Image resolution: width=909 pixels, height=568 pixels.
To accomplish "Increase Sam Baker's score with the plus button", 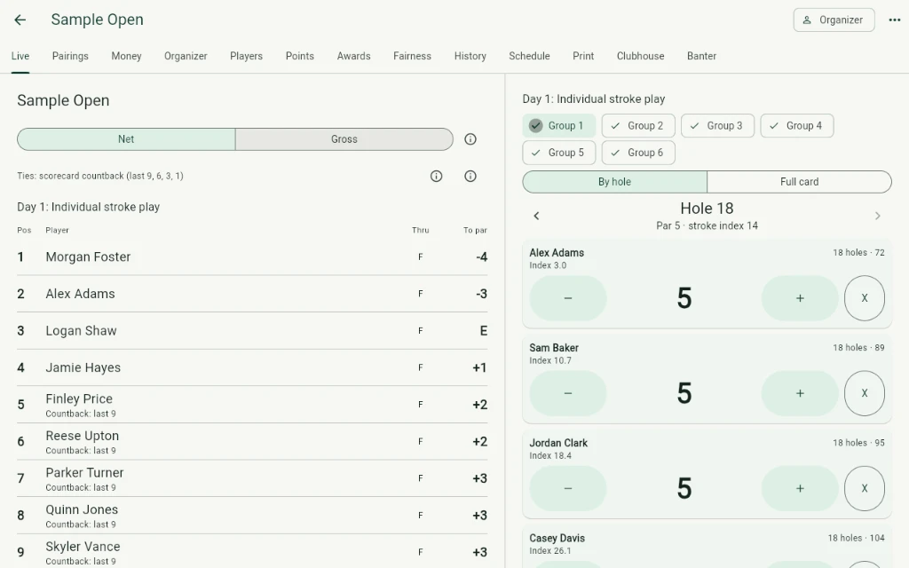I will coord(800,393).
